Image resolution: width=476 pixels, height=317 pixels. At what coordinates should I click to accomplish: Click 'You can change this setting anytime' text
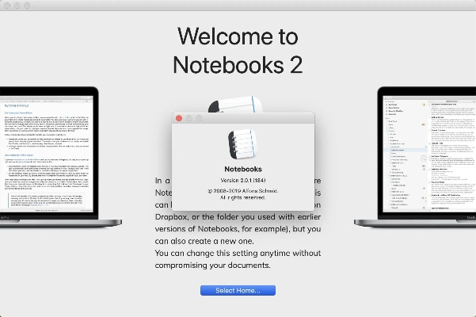tap(223, 254)
